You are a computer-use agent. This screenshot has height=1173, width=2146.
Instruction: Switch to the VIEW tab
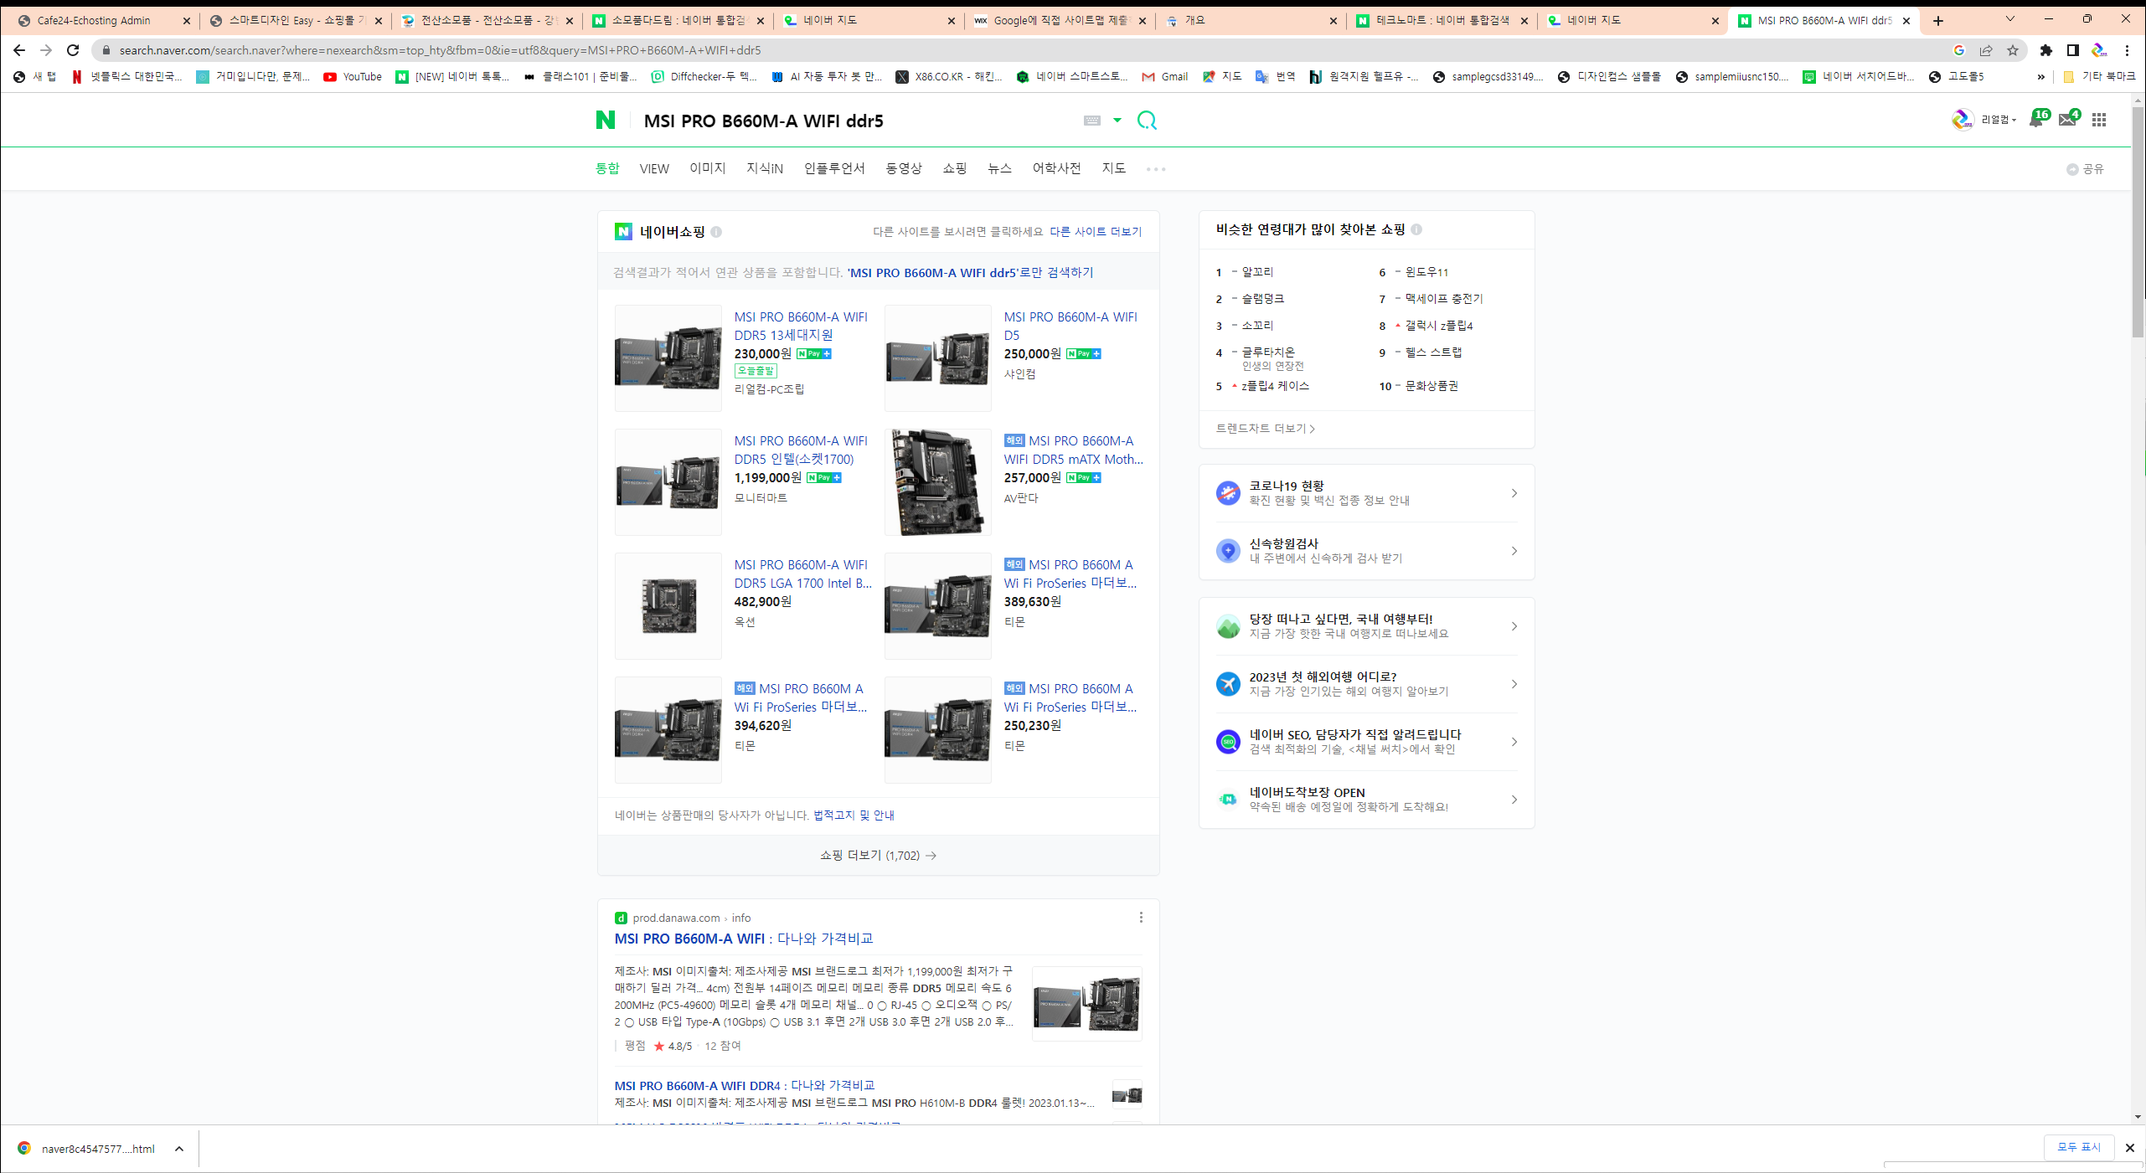[654, 168]
